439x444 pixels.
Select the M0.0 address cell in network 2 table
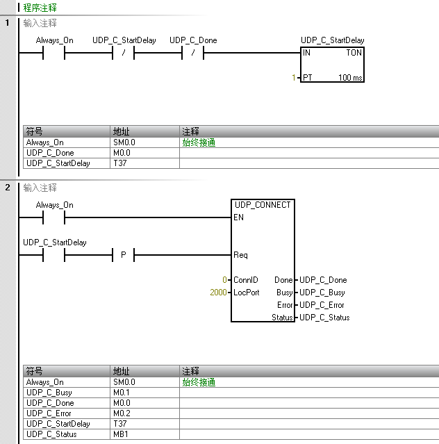(144, 403)
